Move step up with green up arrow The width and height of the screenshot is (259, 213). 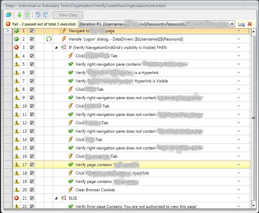coord(27,15)
